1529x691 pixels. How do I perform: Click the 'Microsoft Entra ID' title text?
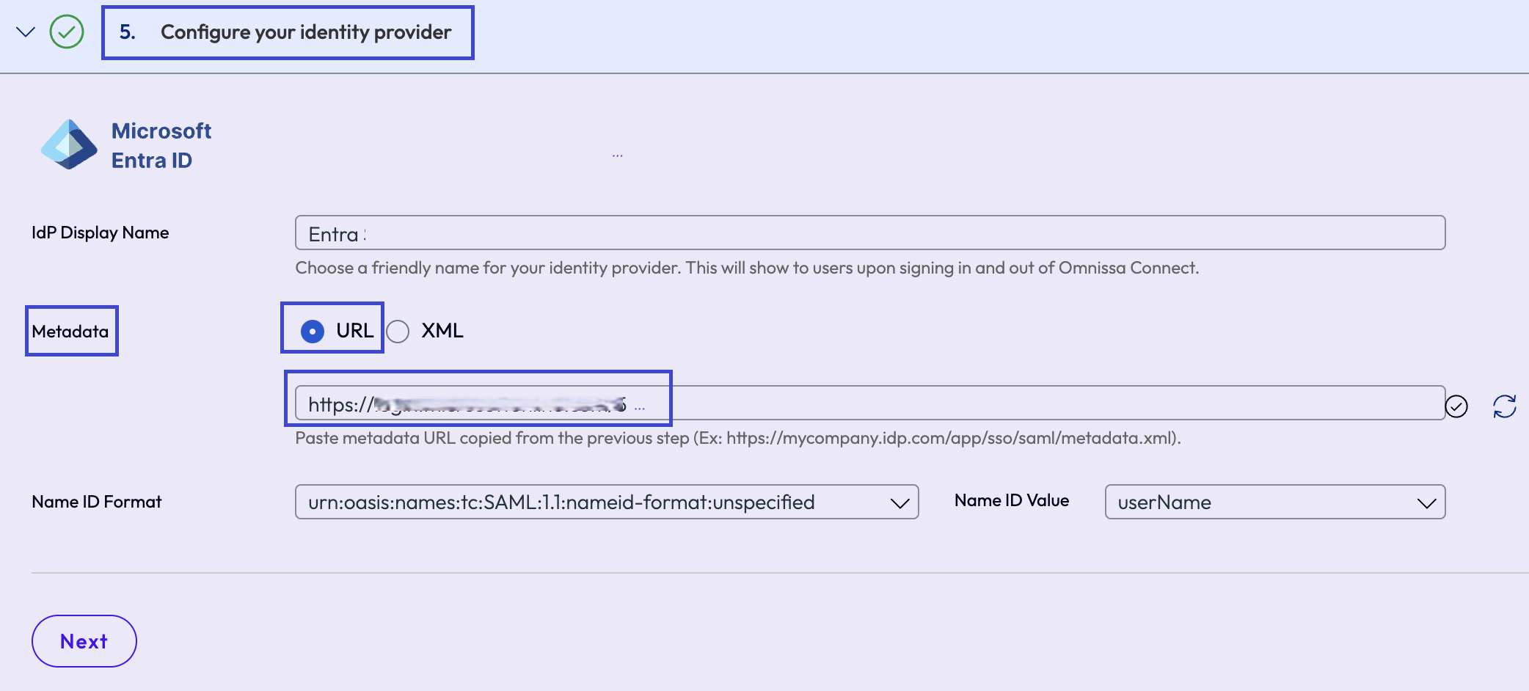(x=161, y=145)
